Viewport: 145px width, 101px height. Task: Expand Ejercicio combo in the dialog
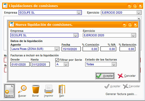(133, 35)
